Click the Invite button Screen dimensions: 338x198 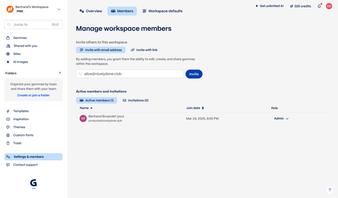pyautogui.click(x=194, y=74)
